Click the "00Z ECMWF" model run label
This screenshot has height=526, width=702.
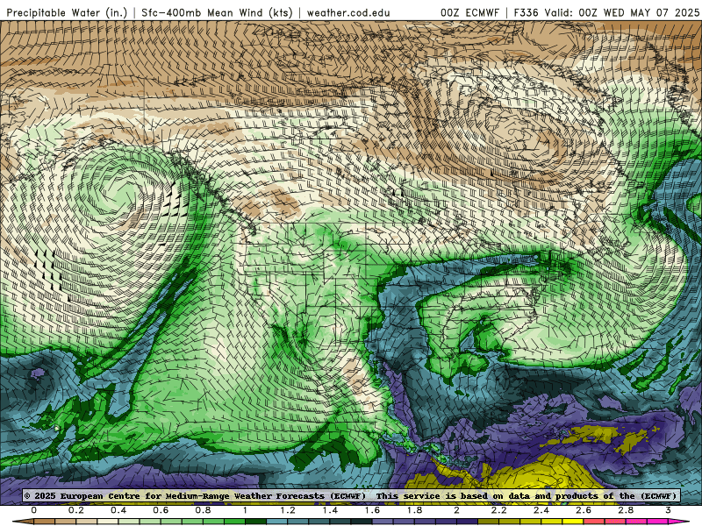coord(469,12)
